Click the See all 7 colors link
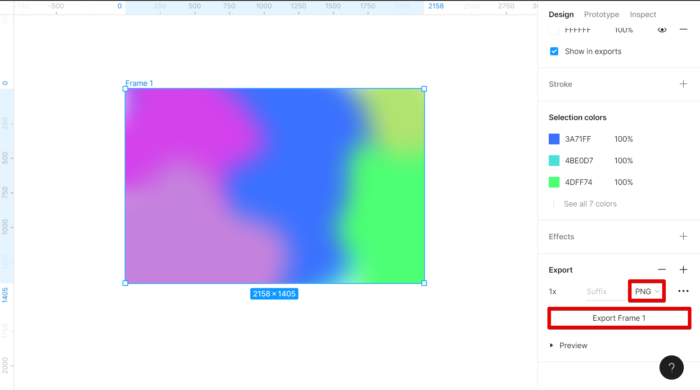The height and width of the screenshot is (390, 700). pos(590,204)
